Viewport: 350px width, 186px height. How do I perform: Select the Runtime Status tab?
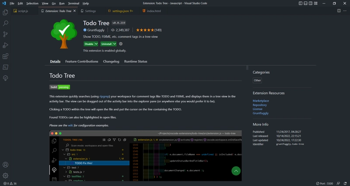(136, 61)
